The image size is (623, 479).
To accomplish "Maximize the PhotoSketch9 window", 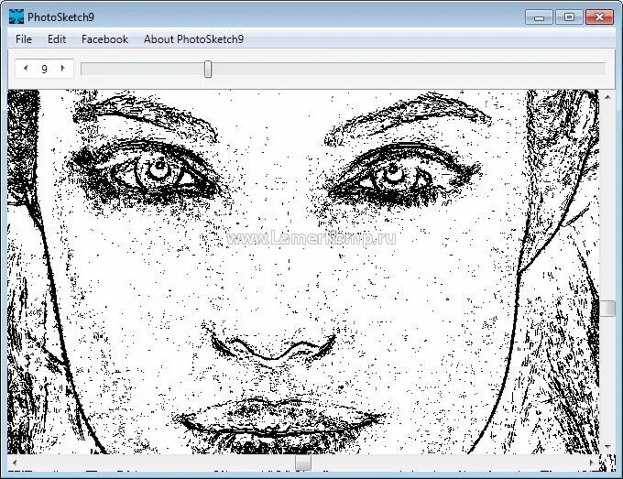I will tap(569, 17).
